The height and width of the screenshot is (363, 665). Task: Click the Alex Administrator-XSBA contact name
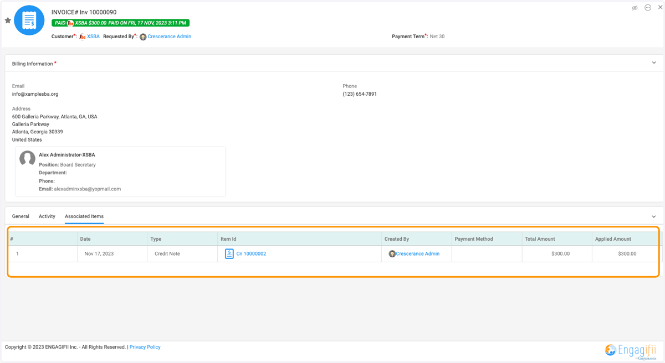[66, 155]
